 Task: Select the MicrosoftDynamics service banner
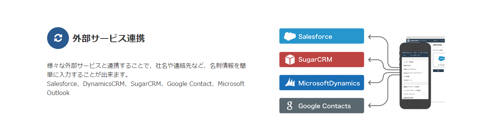click(x=321, y=83)
